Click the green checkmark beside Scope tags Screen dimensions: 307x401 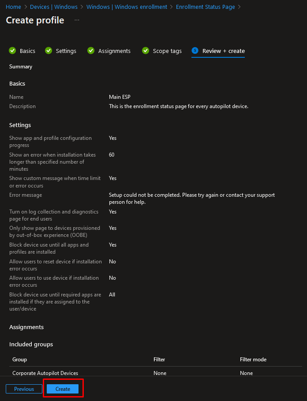pos(146,51)
